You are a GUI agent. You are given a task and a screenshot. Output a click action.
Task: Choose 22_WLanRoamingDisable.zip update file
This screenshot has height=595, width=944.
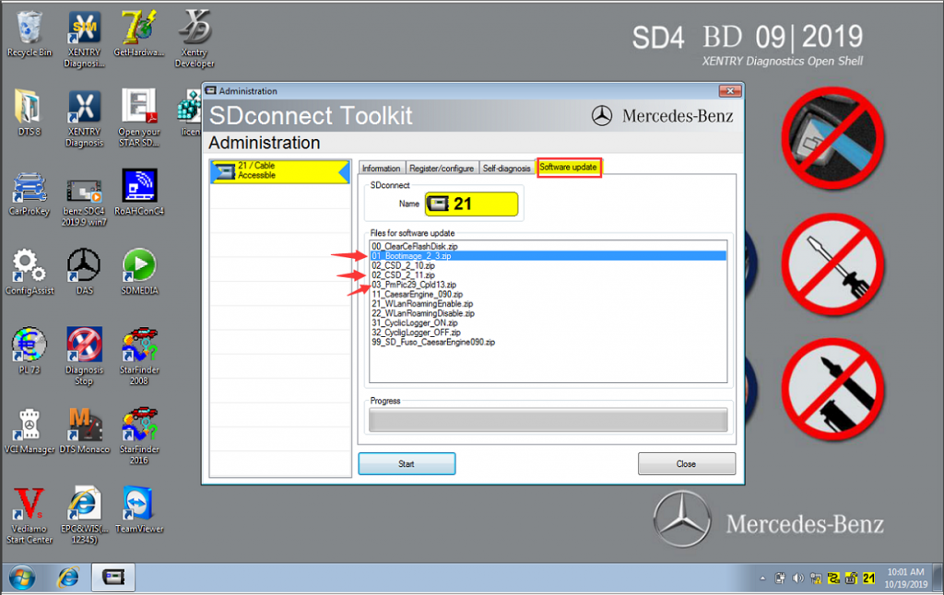click(548, 313)
